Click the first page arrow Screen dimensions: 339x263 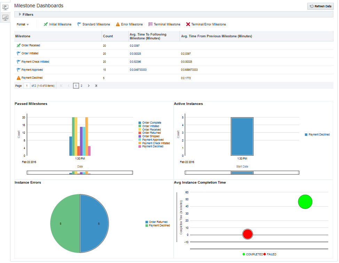61,86
